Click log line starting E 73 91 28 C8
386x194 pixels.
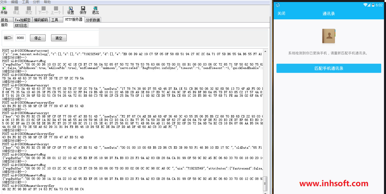point(133,96)
